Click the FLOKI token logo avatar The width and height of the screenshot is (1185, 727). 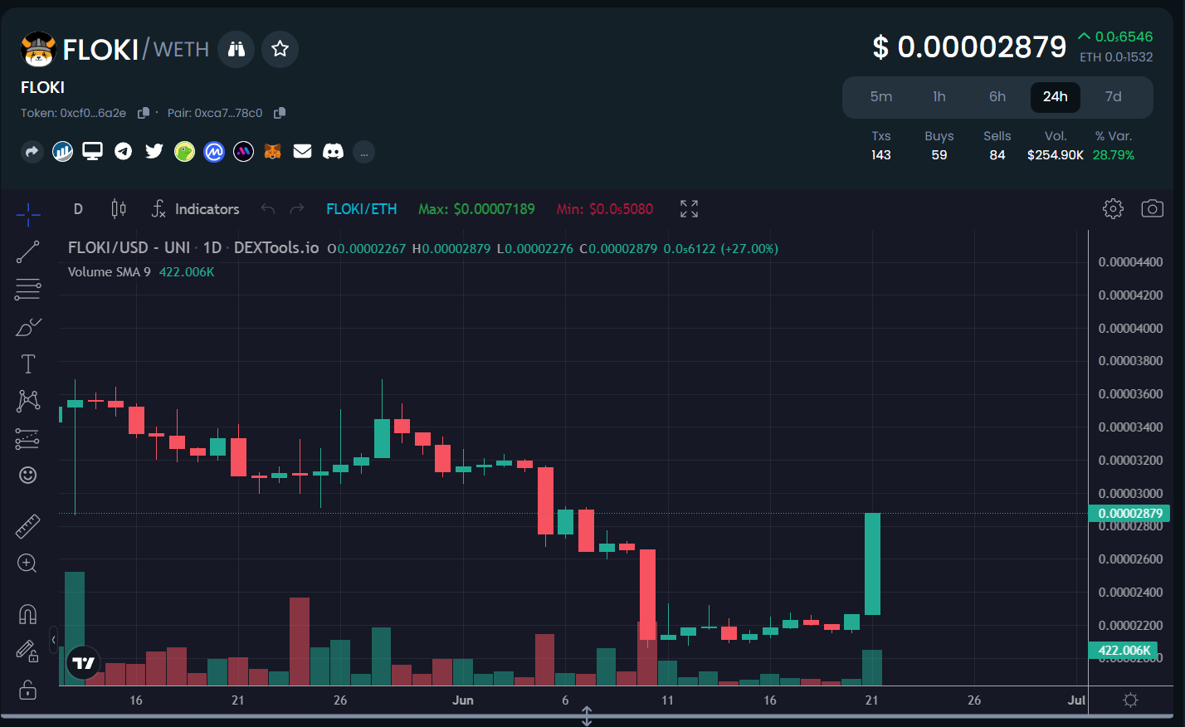point(38,49)
